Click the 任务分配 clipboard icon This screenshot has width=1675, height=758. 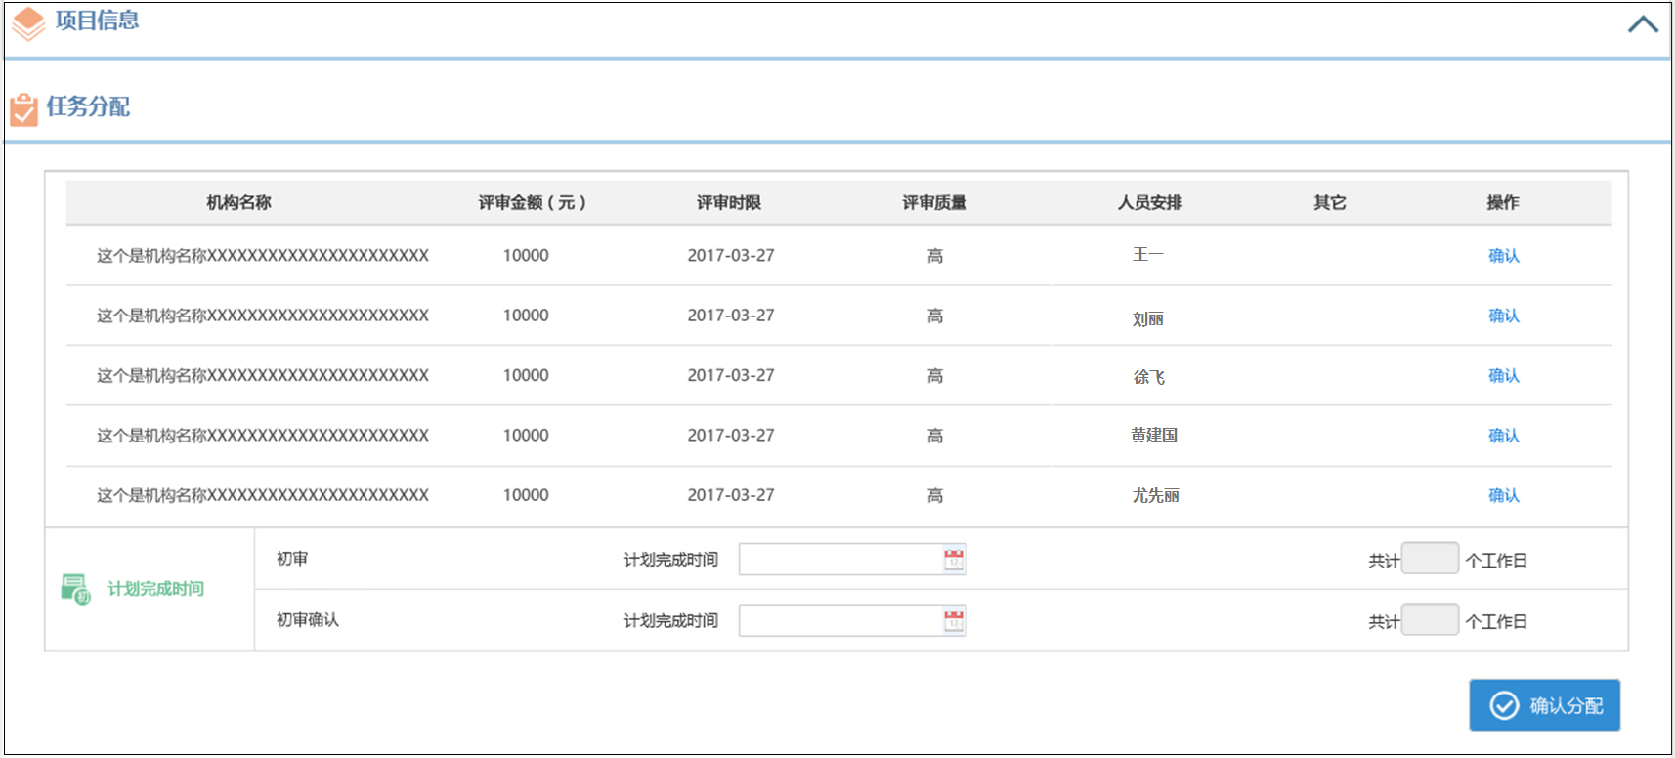pos(23,109)
